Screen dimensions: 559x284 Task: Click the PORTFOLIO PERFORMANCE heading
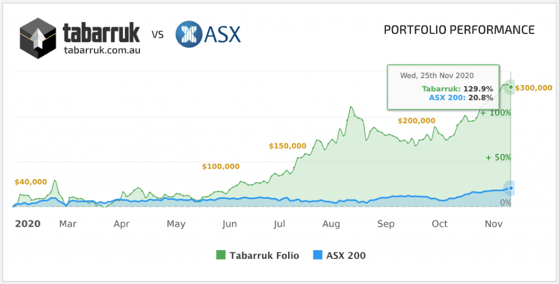click(x=459, y=29)
